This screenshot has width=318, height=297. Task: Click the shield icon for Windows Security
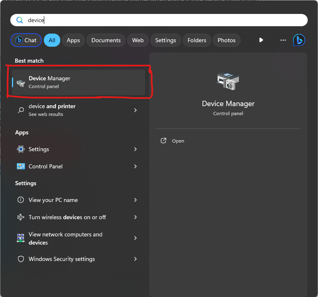pos(21,259)
